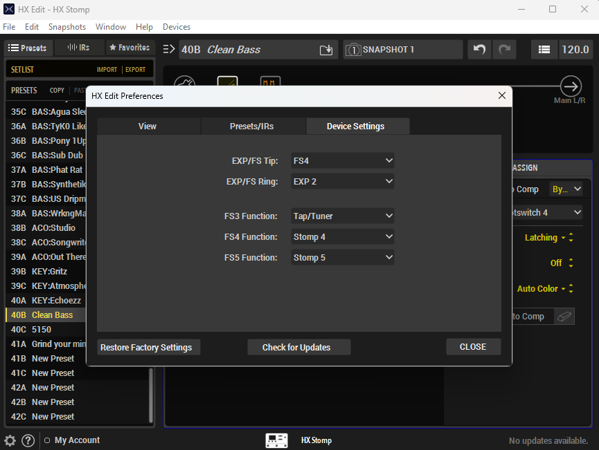The height and width of the screenshot is (450, 599).
Task: Select preset 40C 5150
Action: pyautogui.click(x=46, y=330)
